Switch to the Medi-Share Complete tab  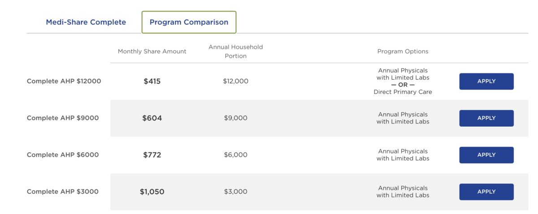pyautogui.click(x=86, y=22)
